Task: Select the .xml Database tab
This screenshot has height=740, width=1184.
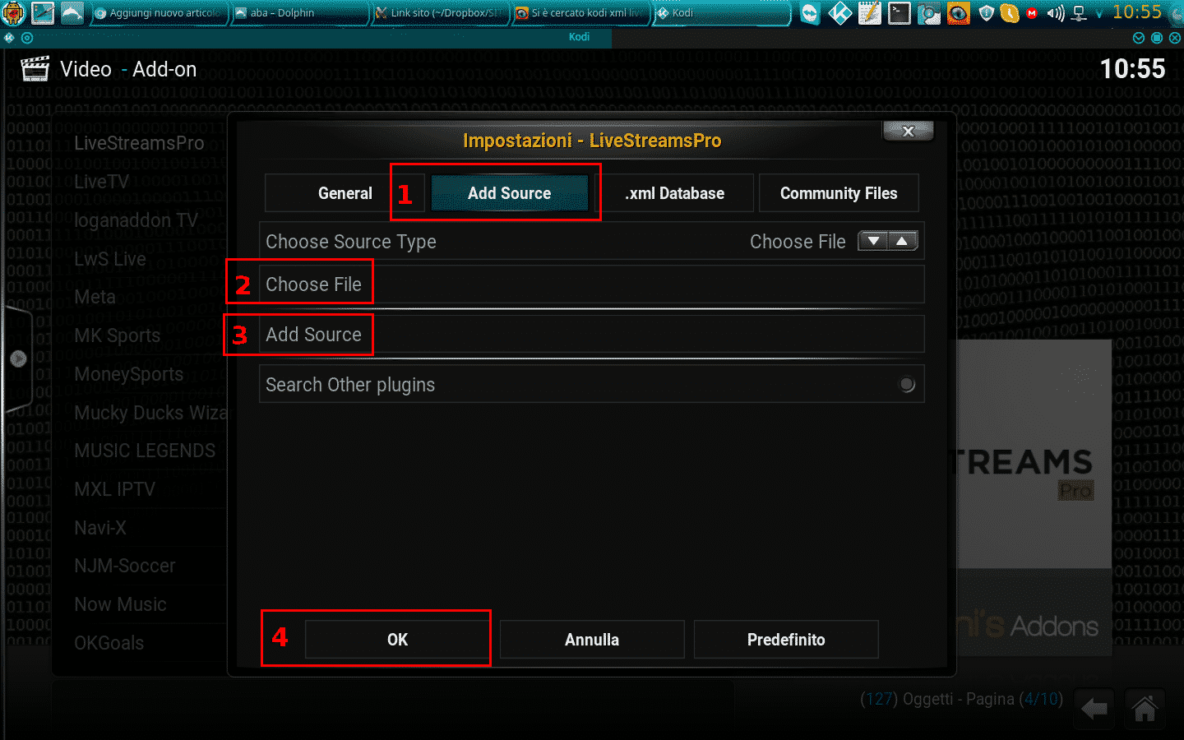Action: [x=674, y=193]
